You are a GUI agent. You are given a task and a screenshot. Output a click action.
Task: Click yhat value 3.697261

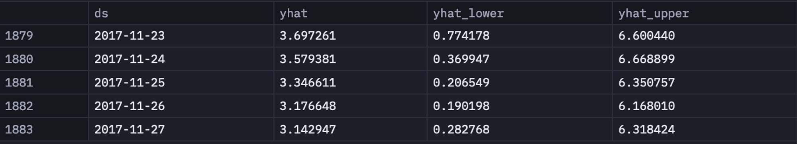tap(308, 36)
